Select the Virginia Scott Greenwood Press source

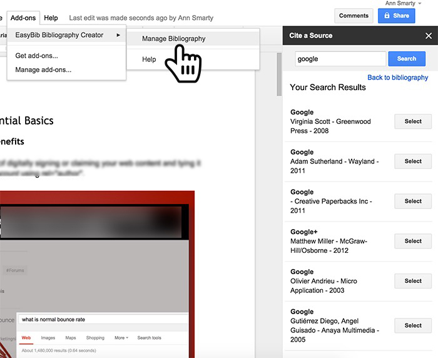click(413, 121)
